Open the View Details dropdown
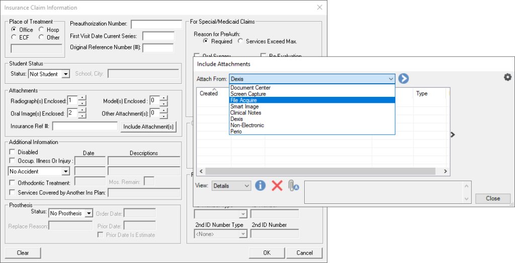 246,186
